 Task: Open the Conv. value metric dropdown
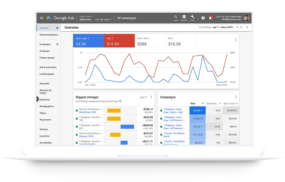83,38
